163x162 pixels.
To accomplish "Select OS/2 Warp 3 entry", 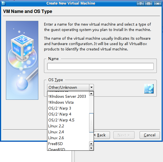I will coord(60,108).
